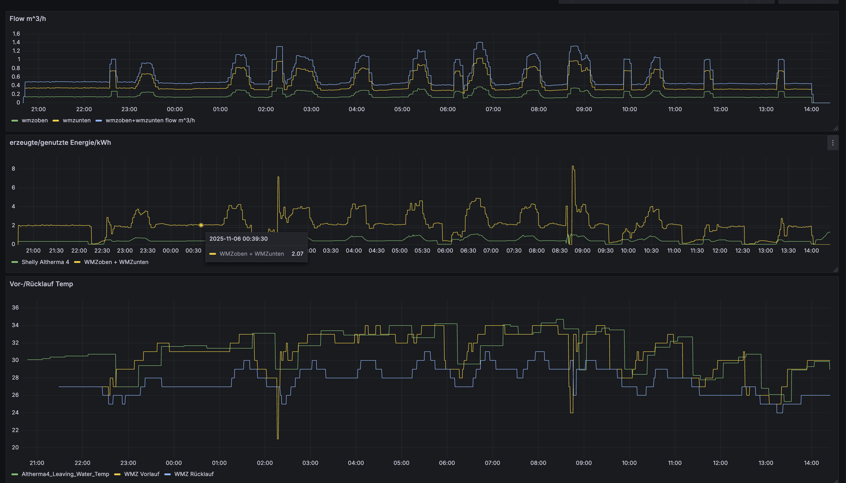Open the Flow m^3/h panel title menu
This screenshot has height=483, width=846.
tap(27, 19)
